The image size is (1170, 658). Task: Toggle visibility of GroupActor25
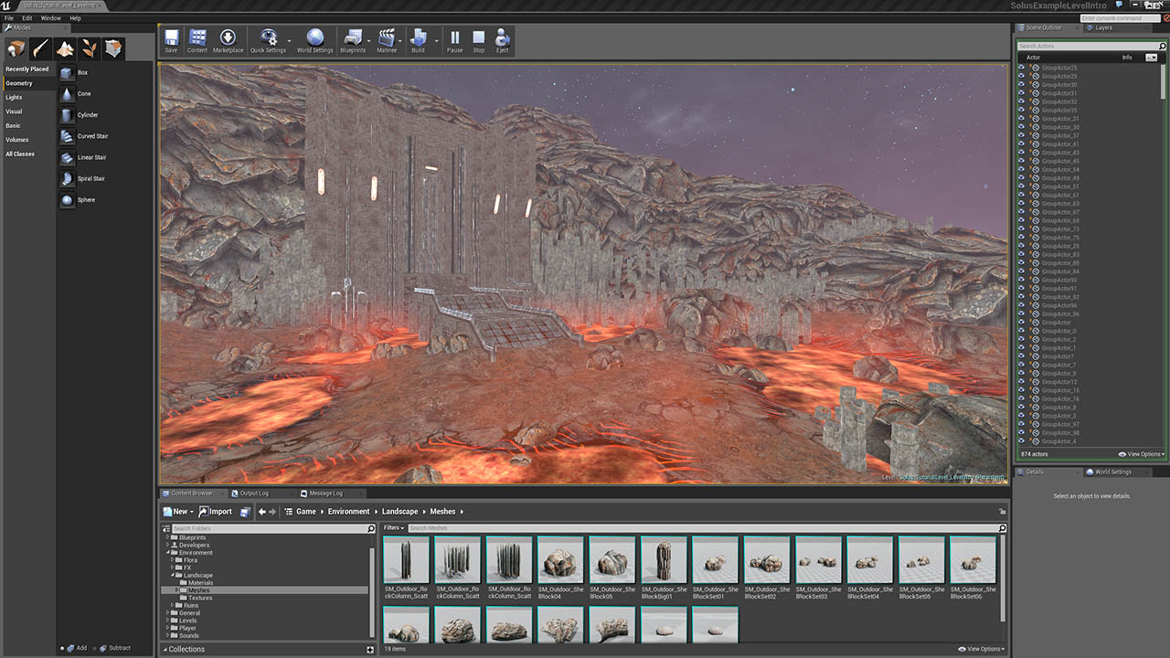coord(1021,68)
